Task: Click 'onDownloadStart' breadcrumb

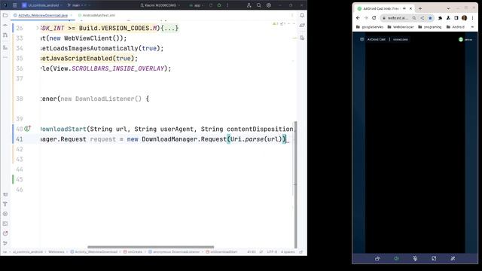Action: point(221,252)
